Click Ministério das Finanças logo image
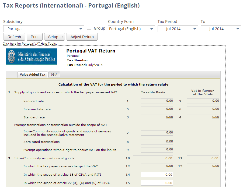This screenshot has width=243, height=187. tap(31, 57)
